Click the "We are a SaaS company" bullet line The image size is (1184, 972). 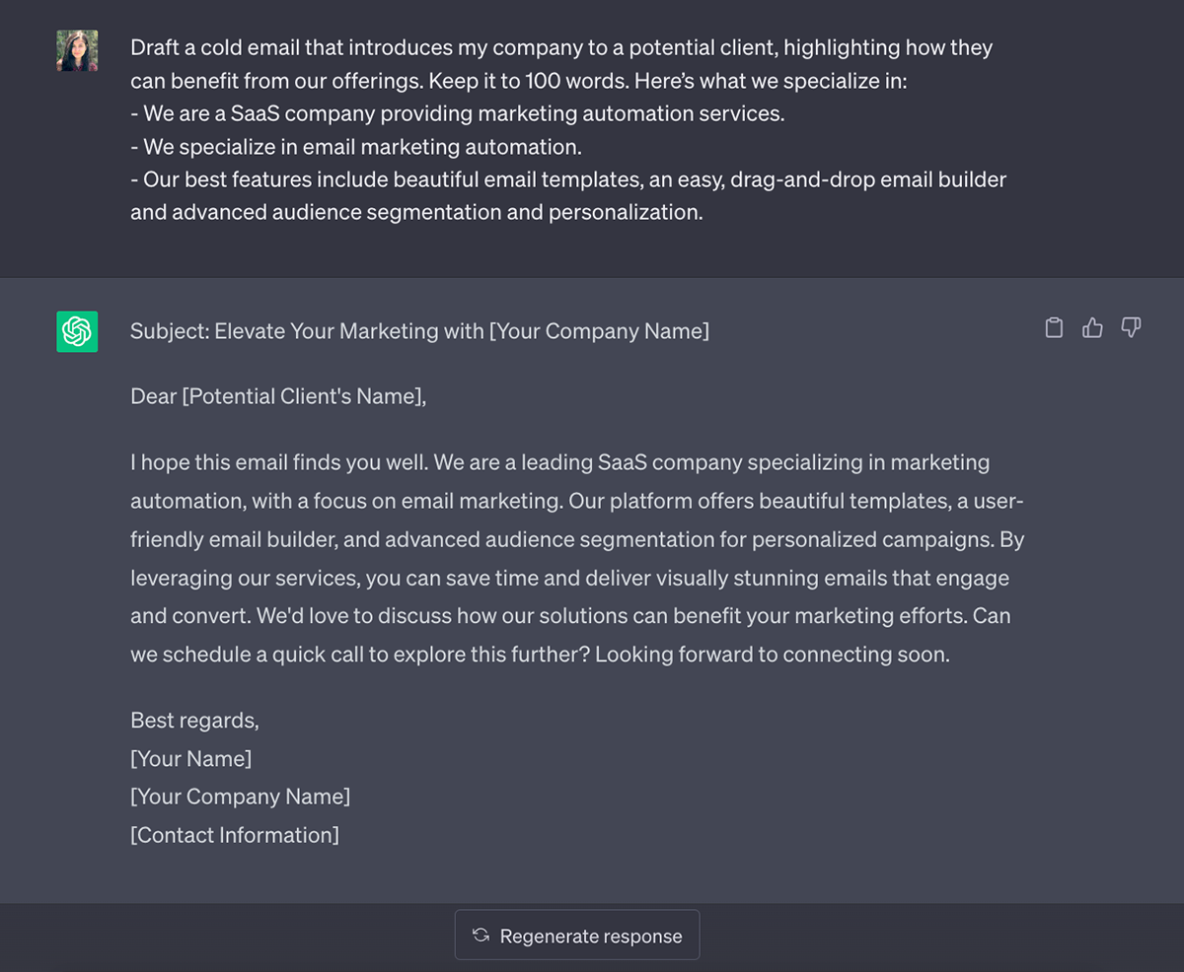tap(458, 113)
